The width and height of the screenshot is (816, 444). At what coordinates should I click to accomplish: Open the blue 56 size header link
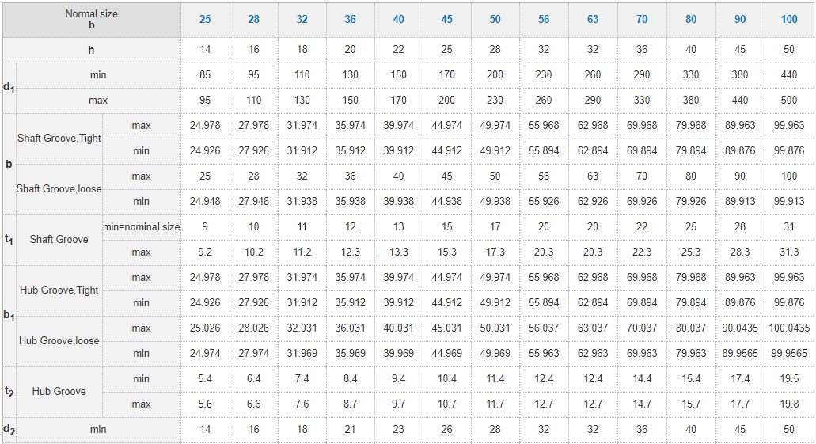pyautogui.click(x=544, y=19)
